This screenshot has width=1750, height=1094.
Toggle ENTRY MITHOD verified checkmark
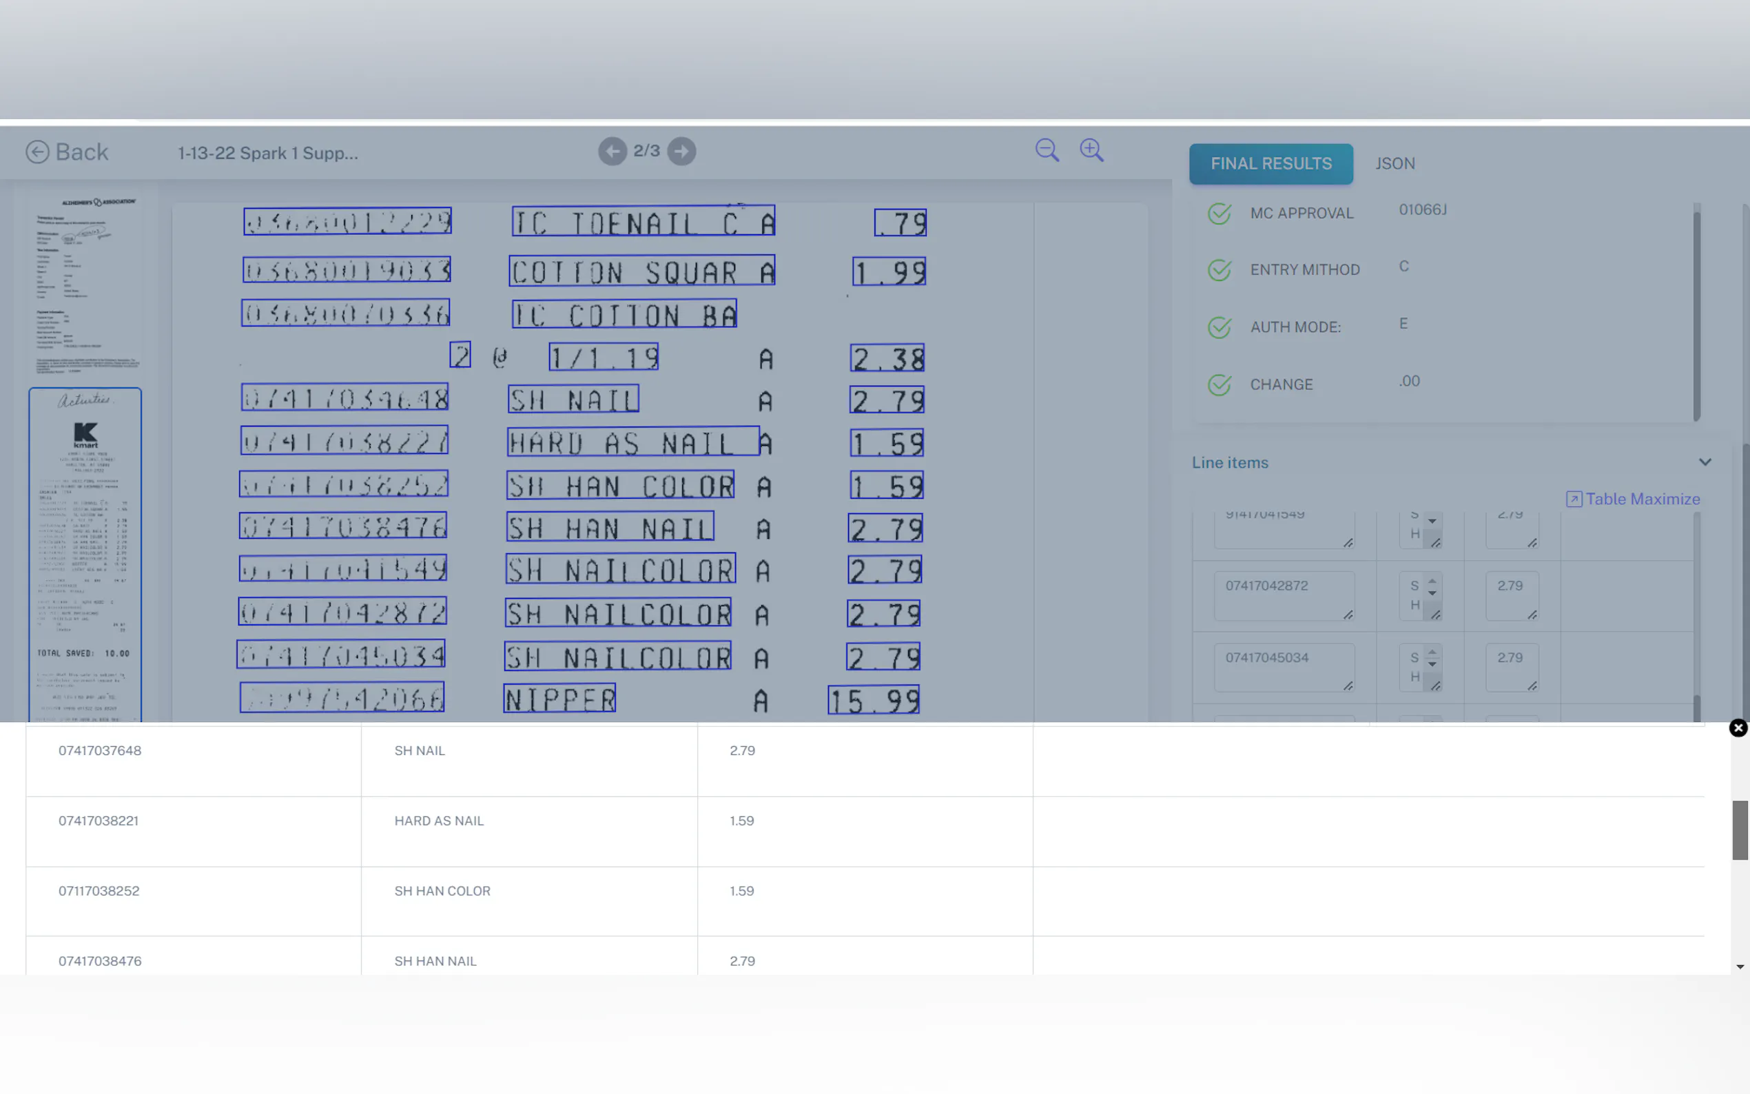click(x=1219, y=270)
